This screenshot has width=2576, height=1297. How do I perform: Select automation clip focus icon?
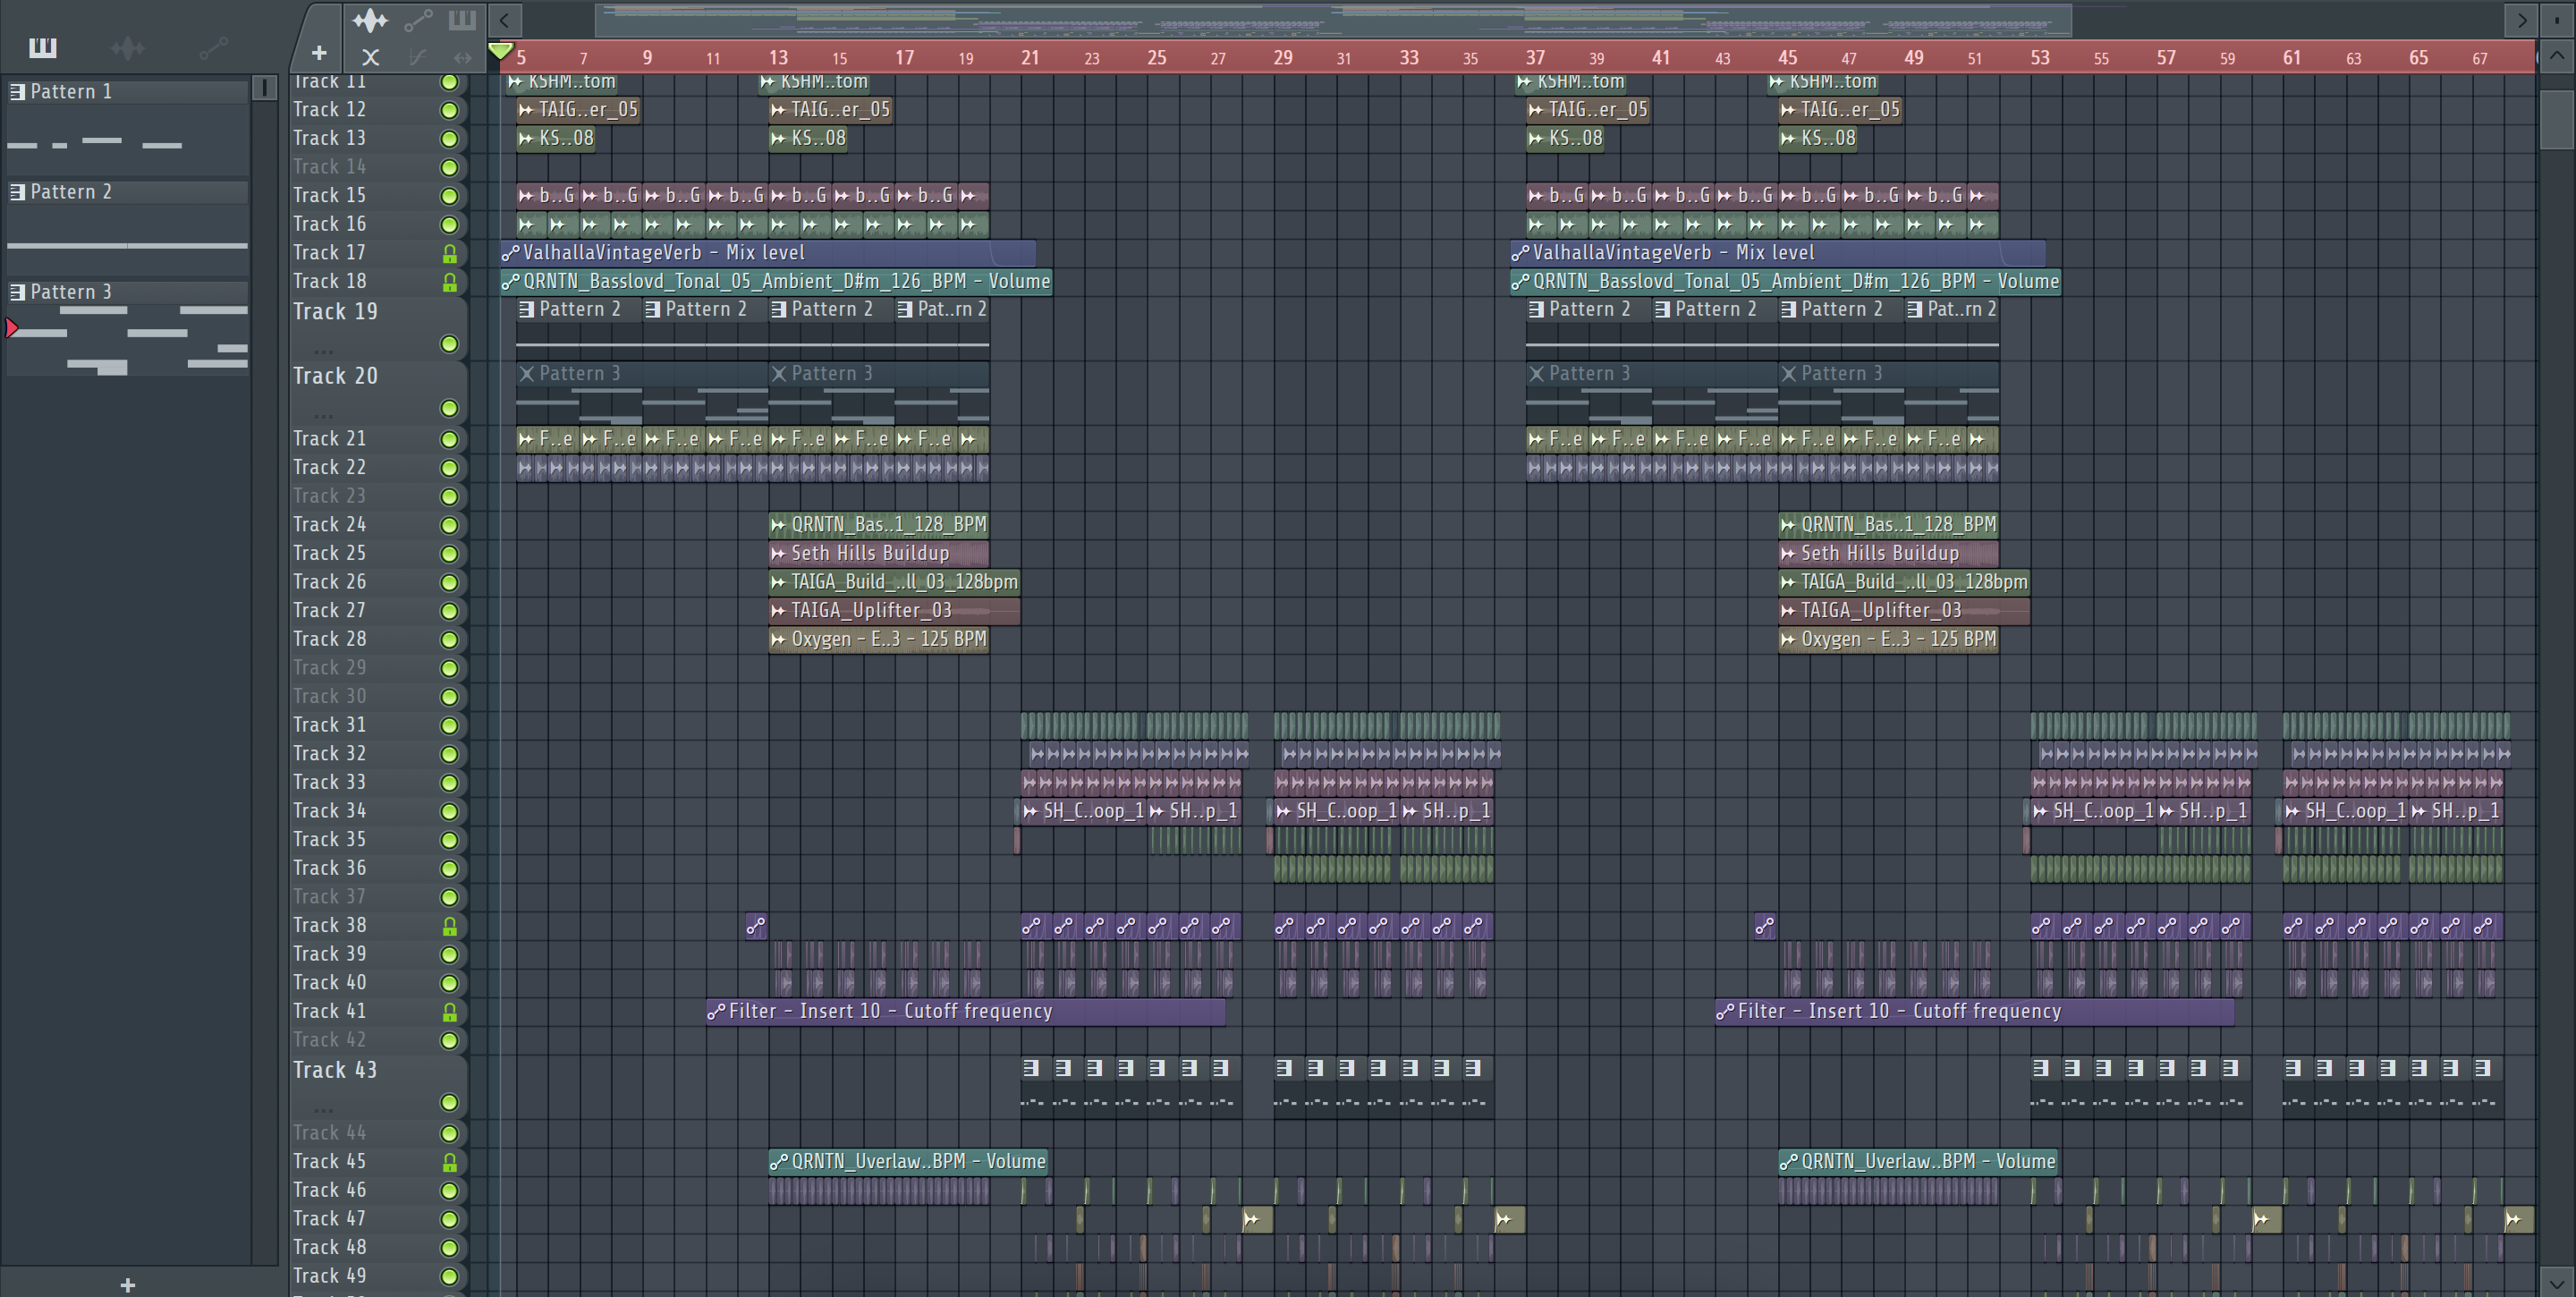418,19
